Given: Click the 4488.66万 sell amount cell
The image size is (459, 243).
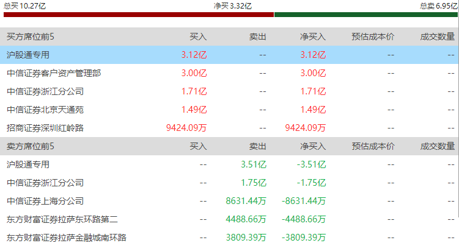Looking at the screenshot, I should pyautogui.click(x=246, y=219).
